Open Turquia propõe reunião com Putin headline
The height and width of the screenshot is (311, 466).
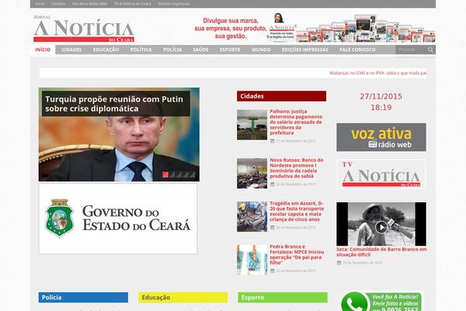tap(114, 103)
